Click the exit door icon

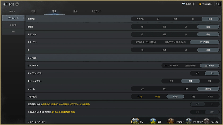click(218, 4)
